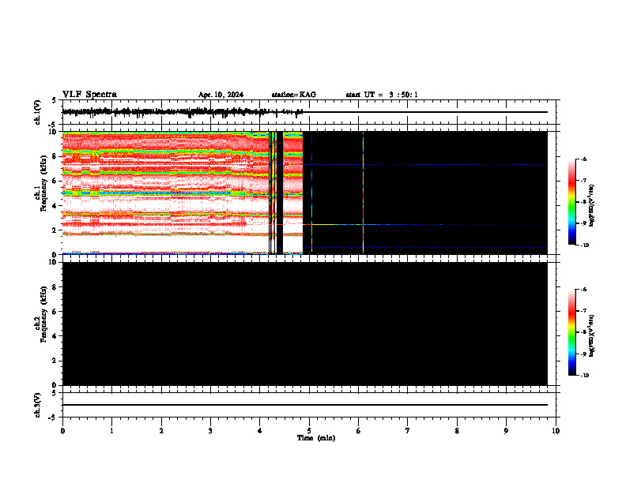This screenshot has height=483, width=626.
Task: Click the ch.2 spectrogram colorbar
Action: pyautogui.click(x=571, y=332)
